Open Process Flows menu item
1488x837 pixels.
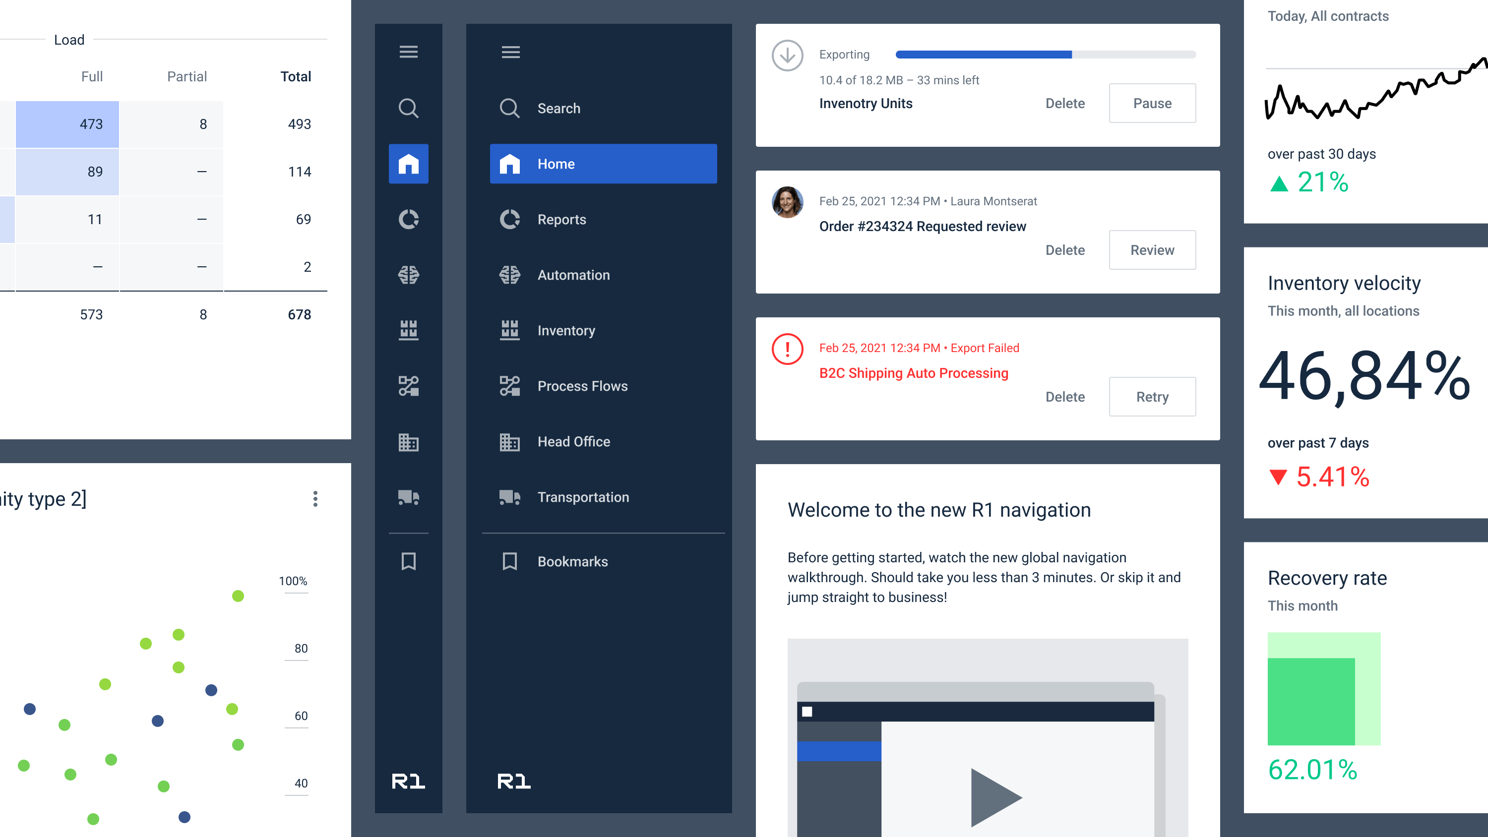pyautogui.click(x=603, y=386)
